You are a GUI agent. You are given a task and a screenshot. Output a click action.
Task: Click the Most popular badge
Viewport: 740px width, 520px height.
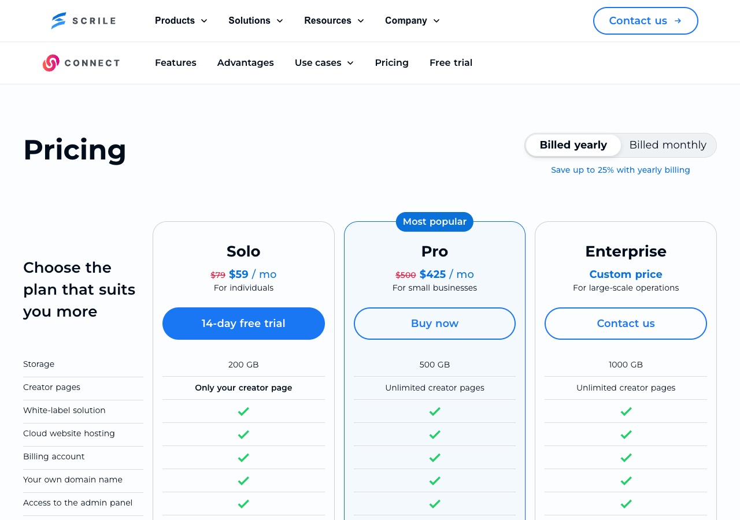click(435, 222)
